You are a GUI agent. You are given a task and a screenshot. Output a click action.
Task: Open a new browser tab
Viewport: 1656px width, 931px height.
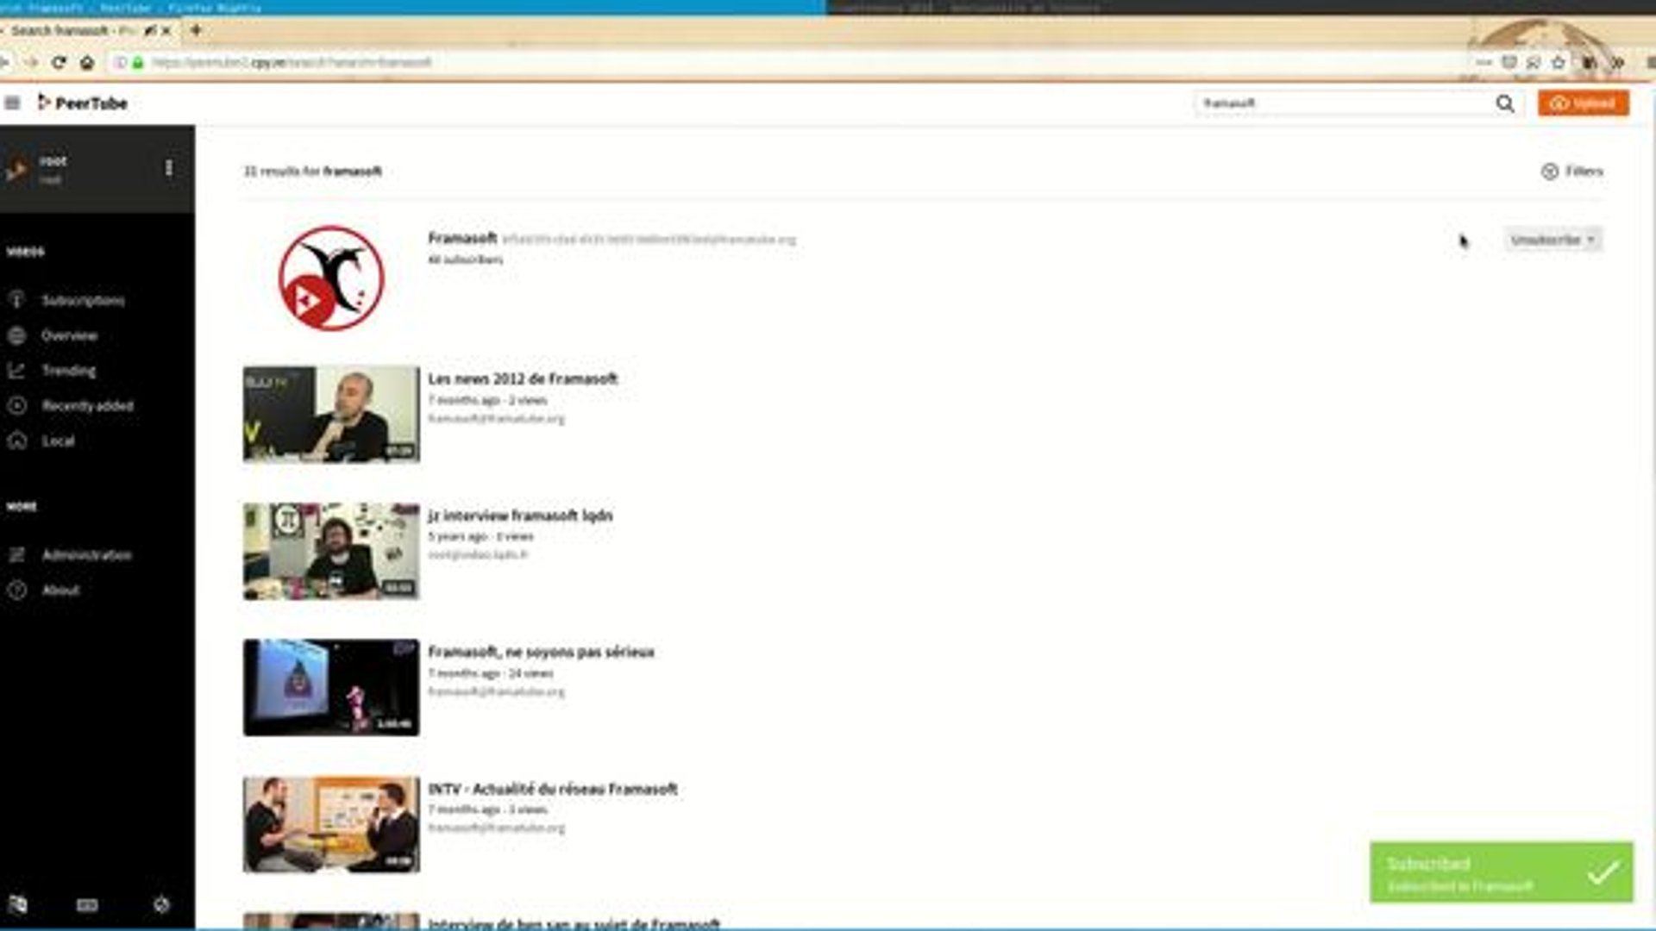(x=196, y=30)
